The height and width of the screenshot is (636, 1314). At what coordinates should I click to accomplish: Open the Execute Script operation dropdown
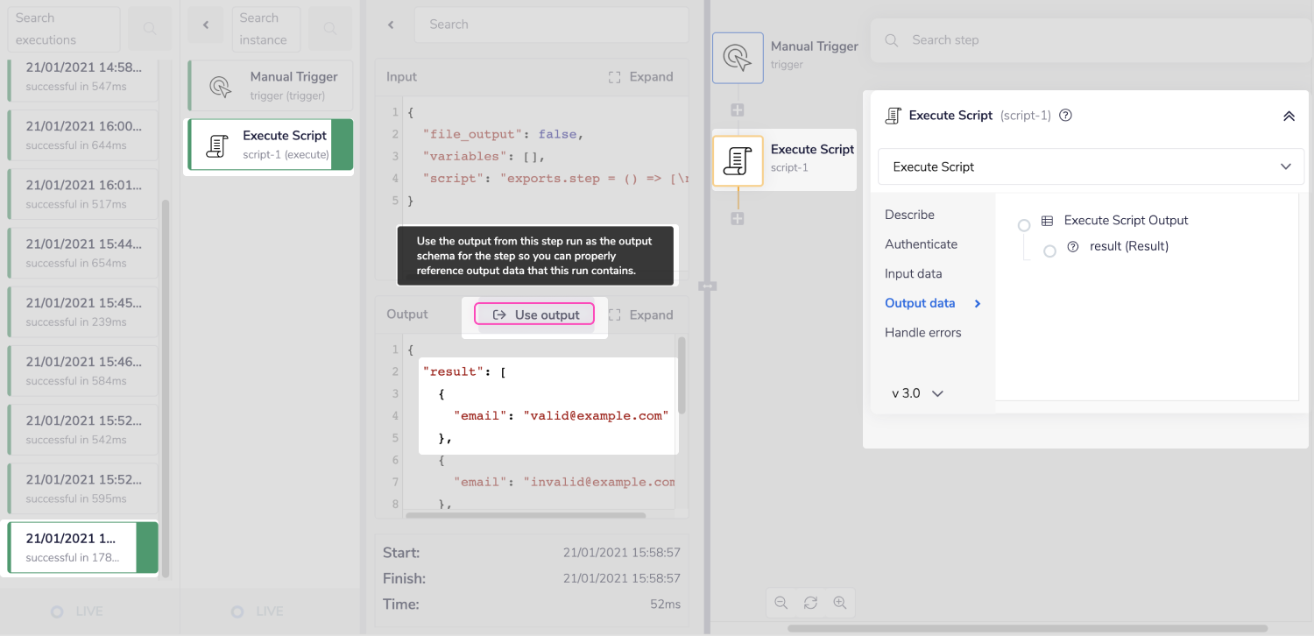(1091, 166)
